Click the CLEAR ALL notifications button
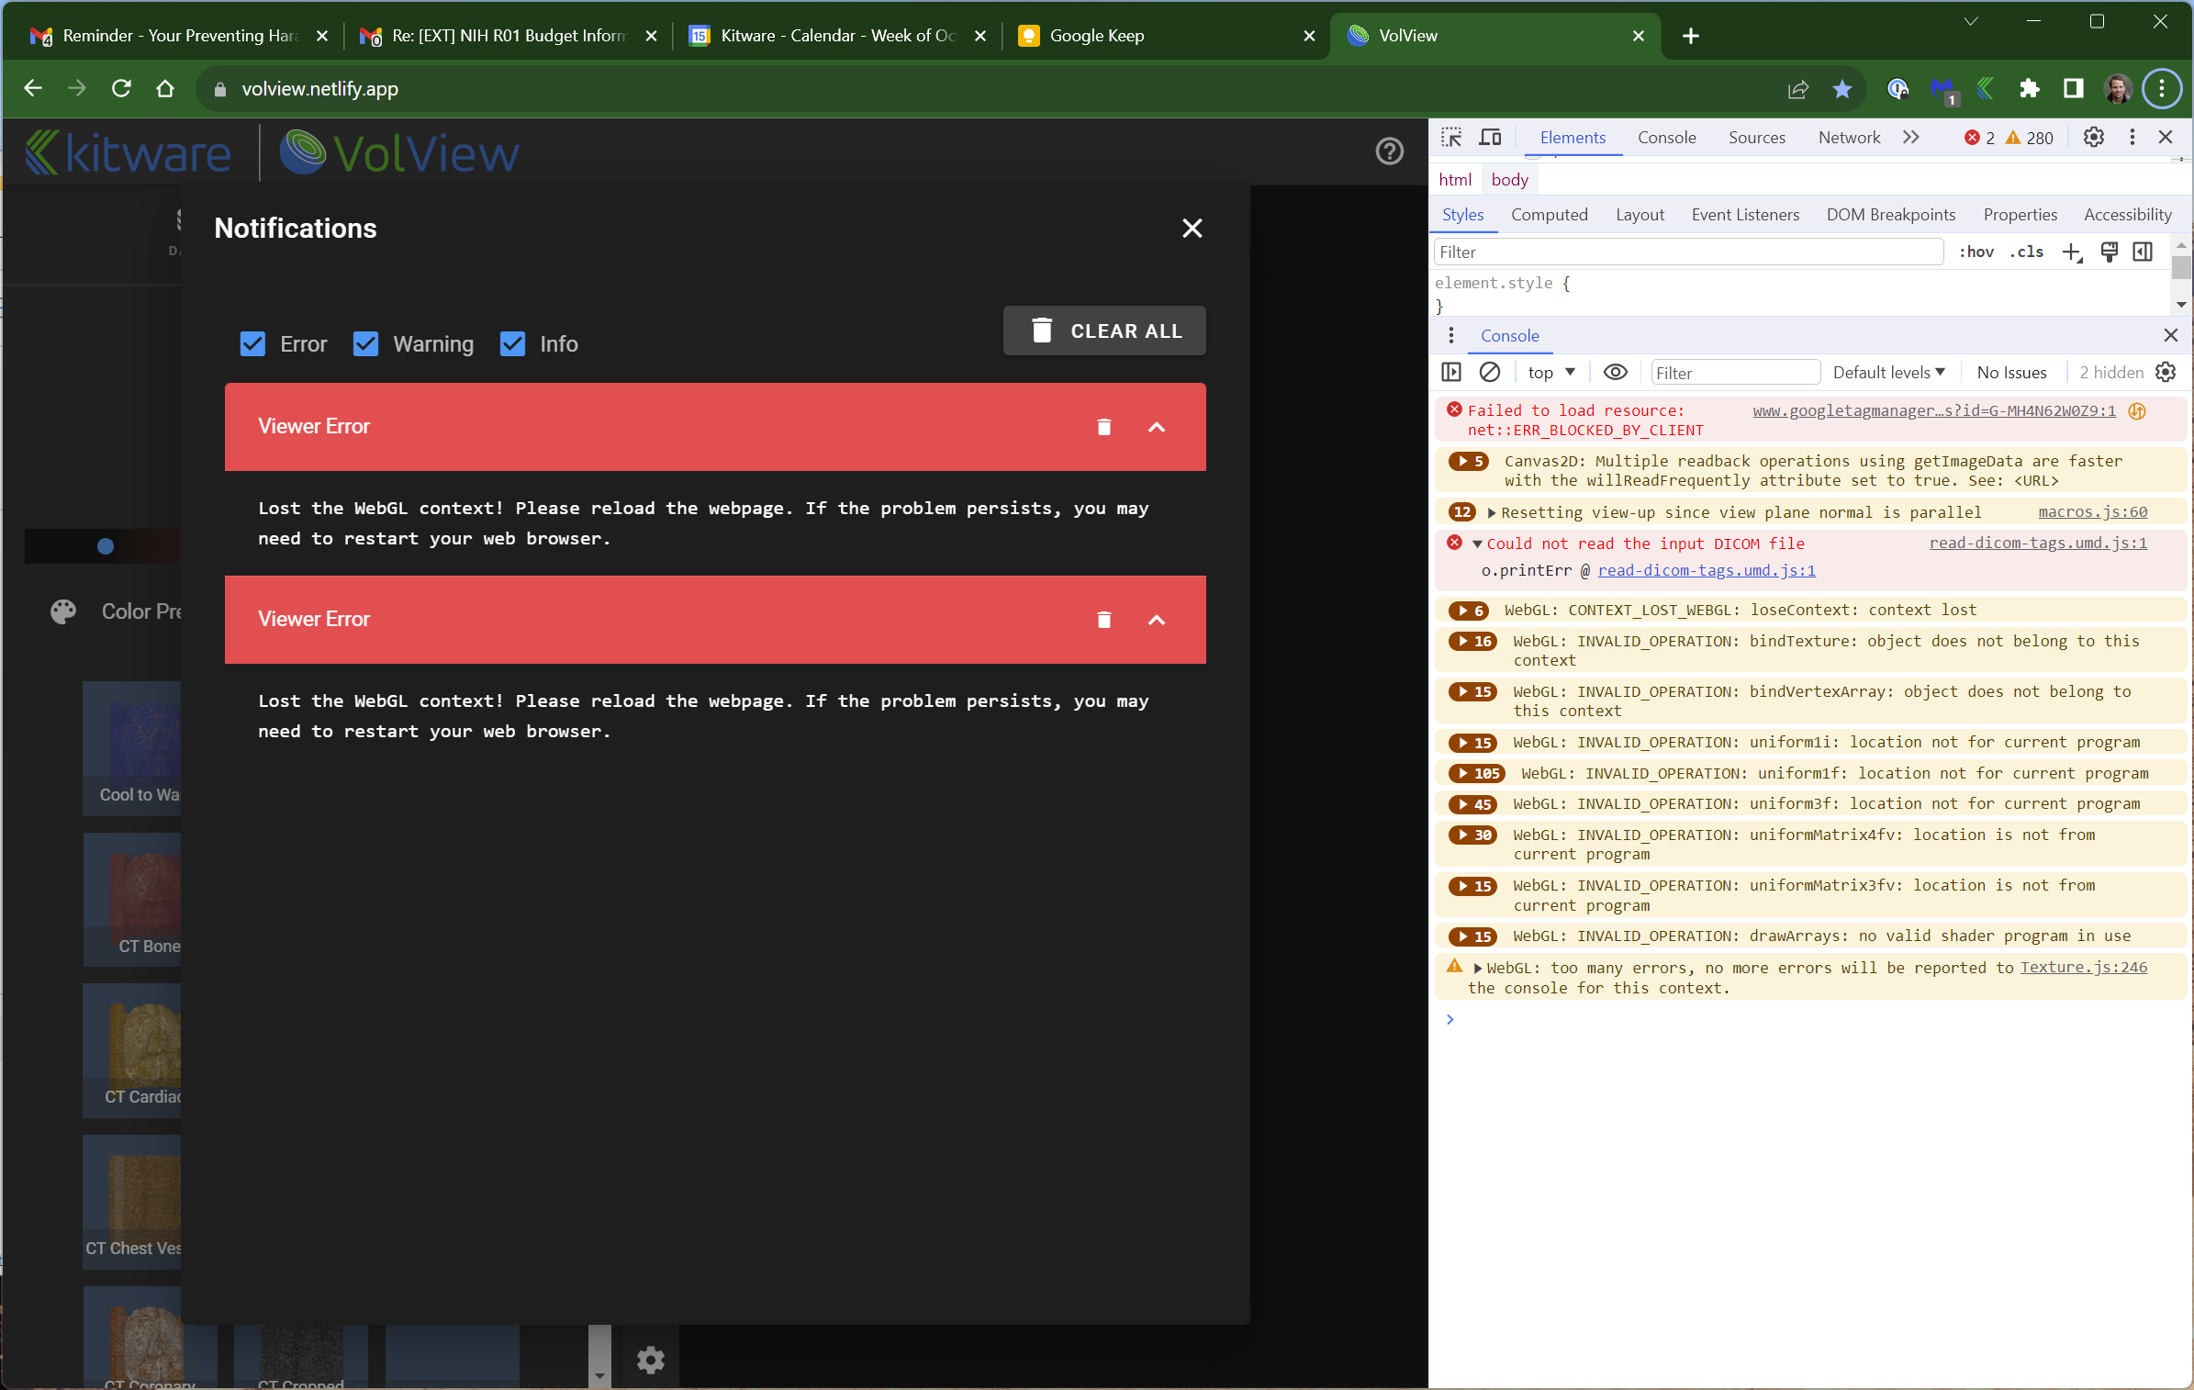This screenshot has width=2194, height=1390. tap(1104, 331)
